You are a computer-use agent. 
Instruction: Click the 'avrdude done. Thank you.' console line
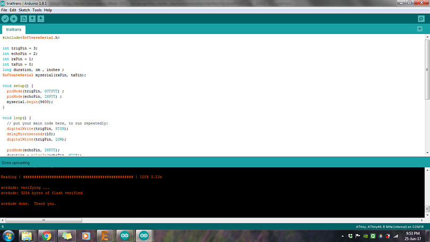pyautogui.click(x=28, y=204)
